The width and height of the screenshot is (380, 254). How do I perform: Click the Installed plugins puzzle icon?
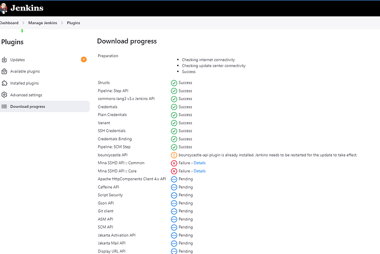(4, 83)
